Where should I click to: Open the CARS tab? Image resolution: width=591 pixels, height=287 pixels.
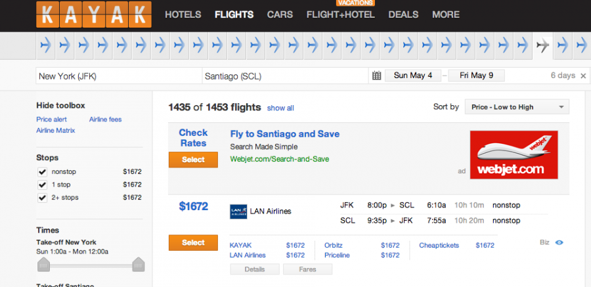pyautogui.click(x=280, y=14)
